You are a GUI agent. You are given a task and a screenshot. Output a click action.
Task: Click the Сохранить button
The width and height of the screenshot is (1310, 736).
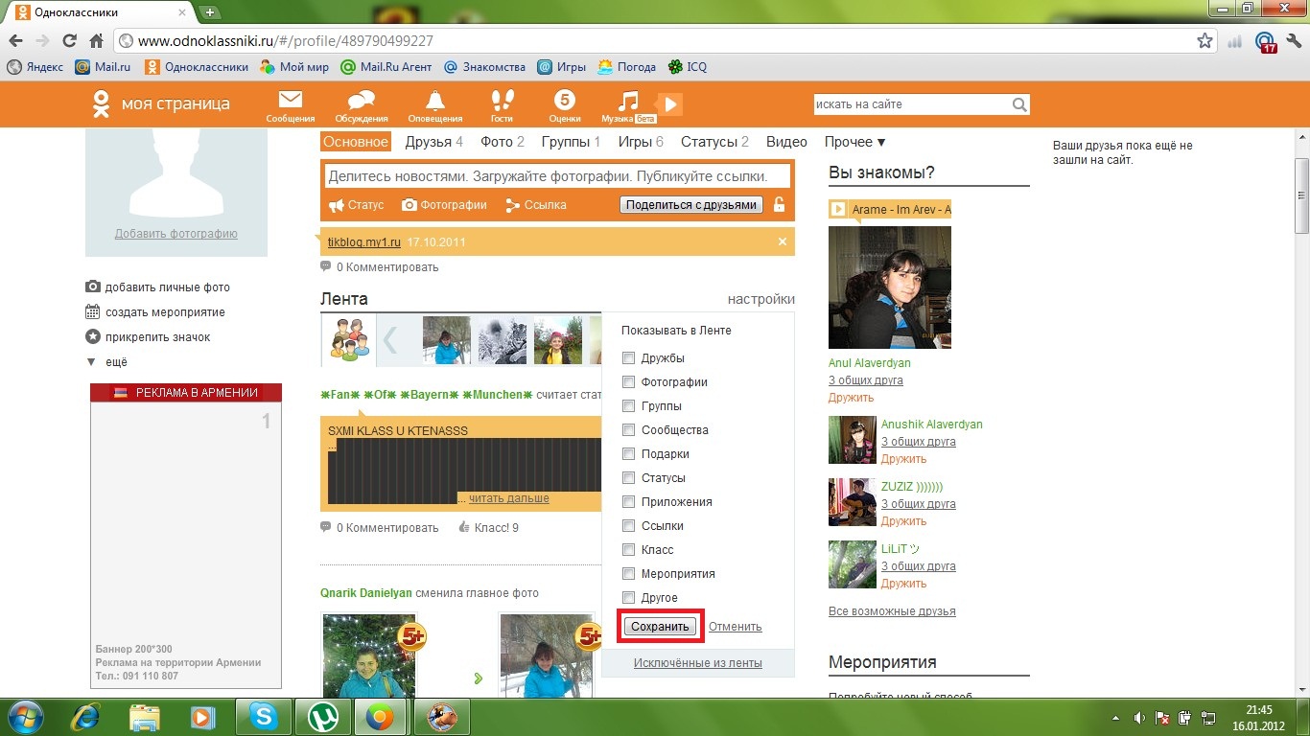tap(660, 626)
